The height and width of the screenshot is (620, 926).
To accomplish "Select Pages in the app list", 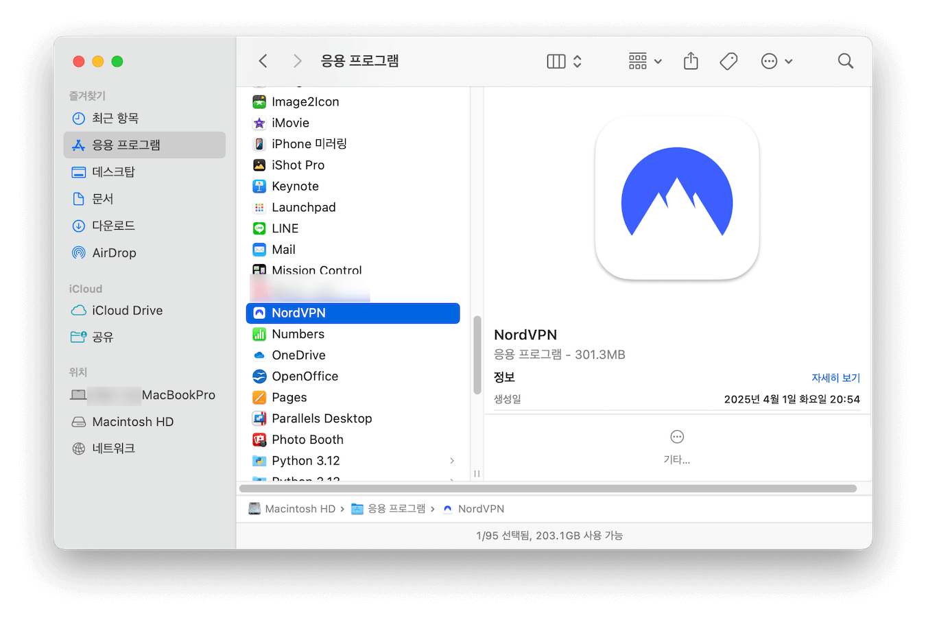I will pos(353,398).
